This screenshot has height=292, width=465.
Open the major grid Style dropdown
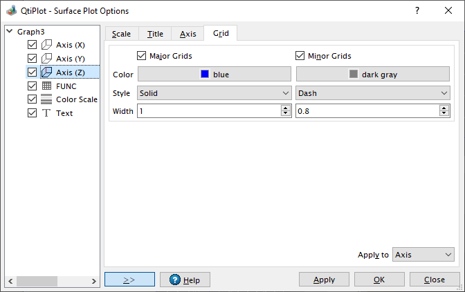[215, 93]
